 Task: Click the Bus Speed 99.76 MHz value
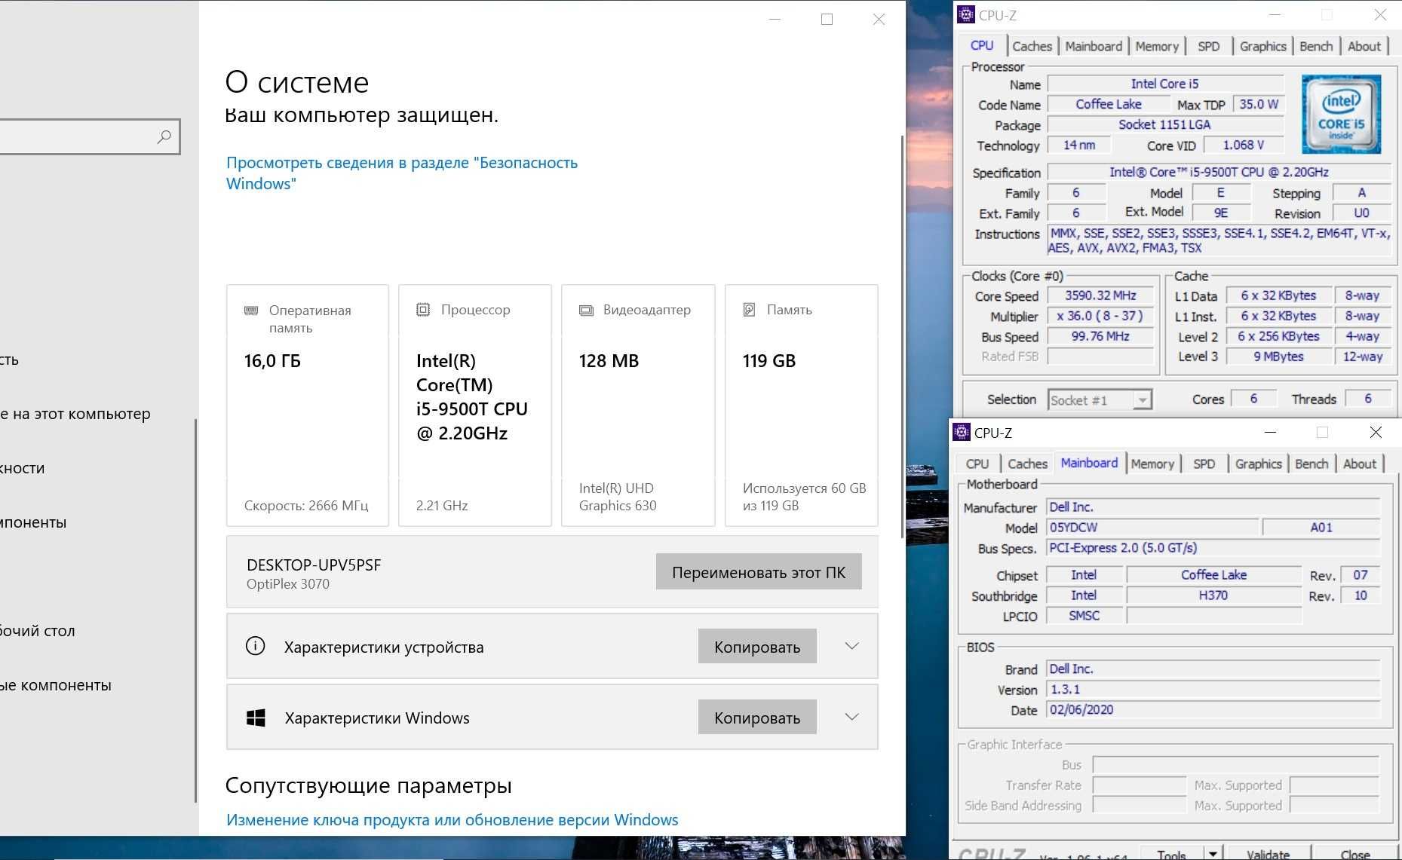click(1100, 336)
